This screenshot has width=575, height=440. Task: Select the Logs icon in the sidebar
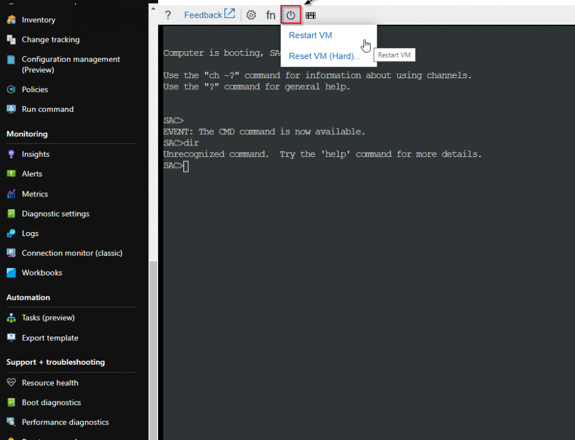(11, 233)
